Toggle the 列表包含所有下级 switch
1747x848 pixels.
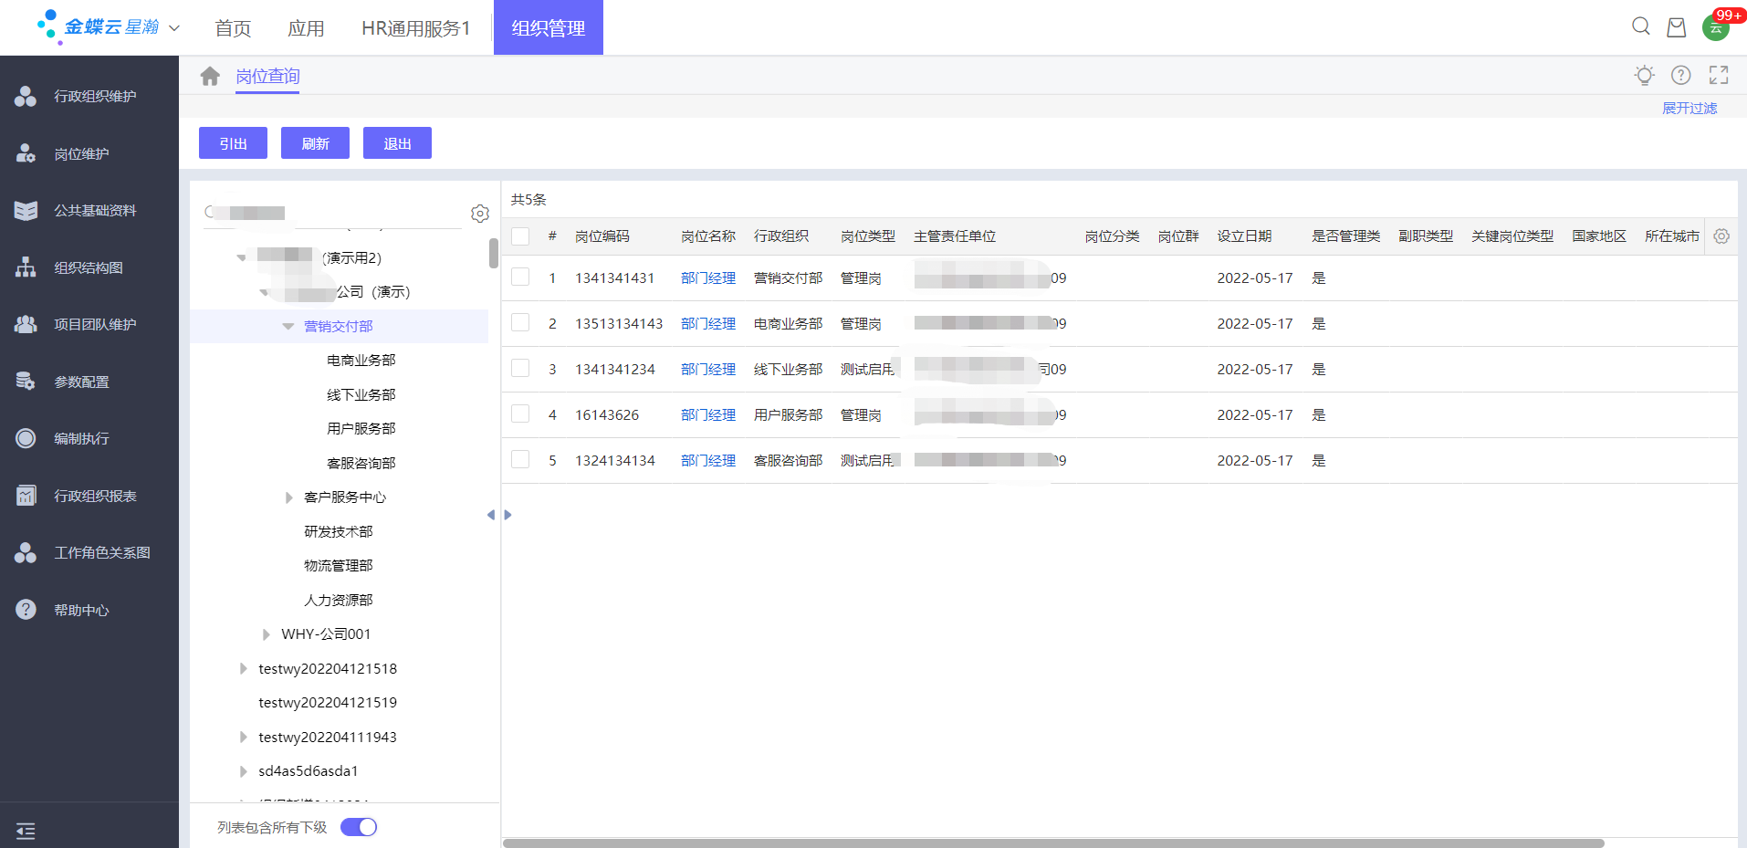(359, 827)
